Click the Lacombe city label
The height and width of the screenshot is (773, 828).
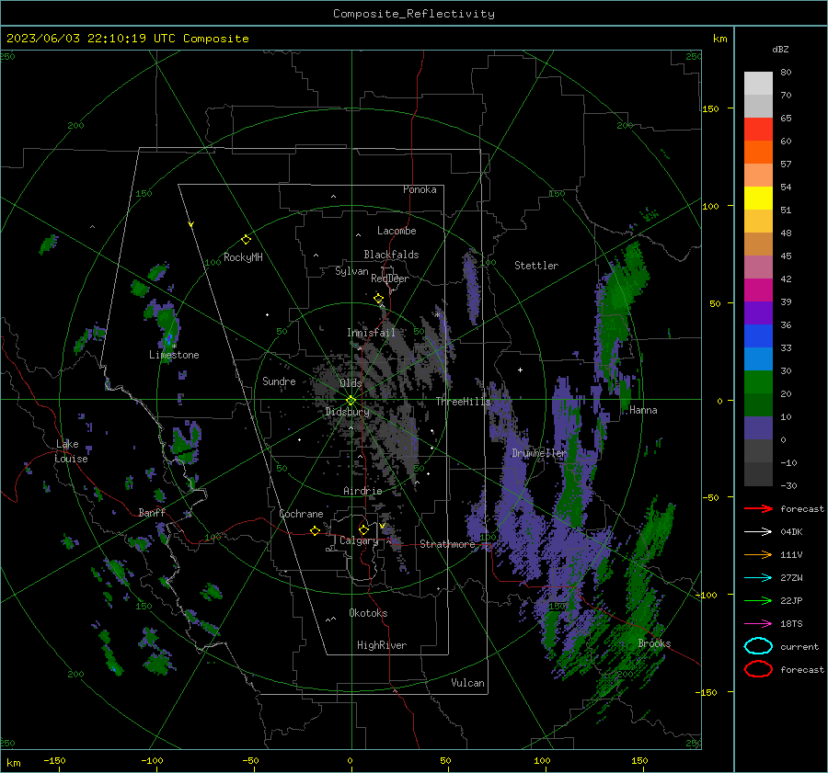coord(397,231)
